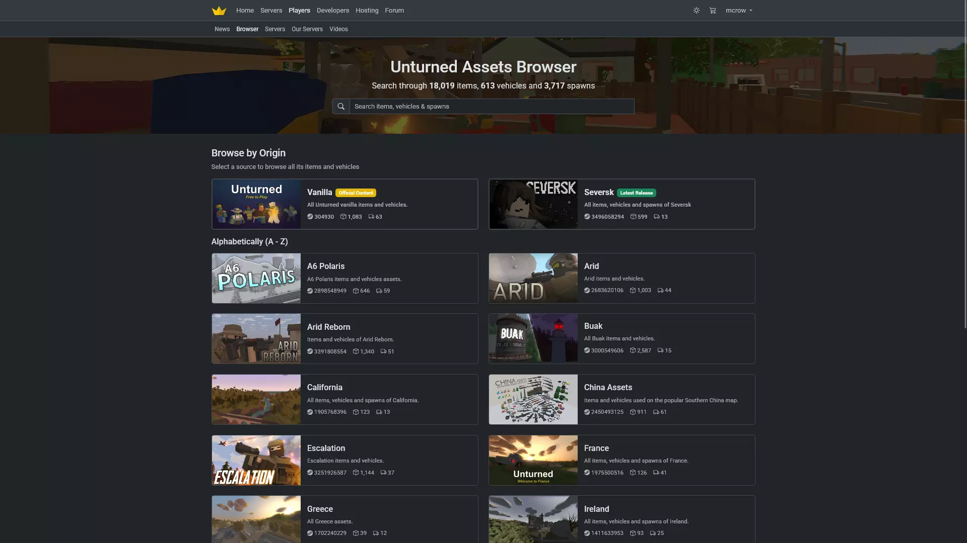Toggle the light/dark theme sun icon
This screenshot has width=967, height=543.
coord(697,11)
